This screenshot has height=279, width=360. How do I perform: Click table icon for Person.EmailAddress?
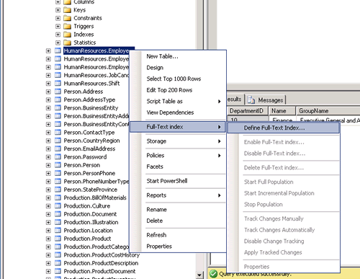point(58,149)
